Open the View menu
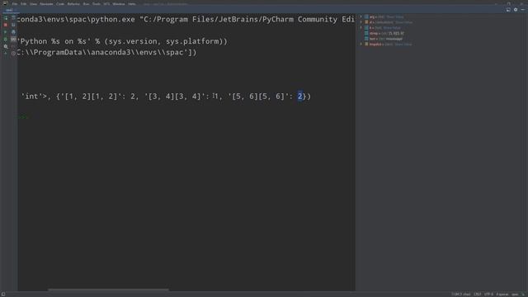 coord(33,4)
